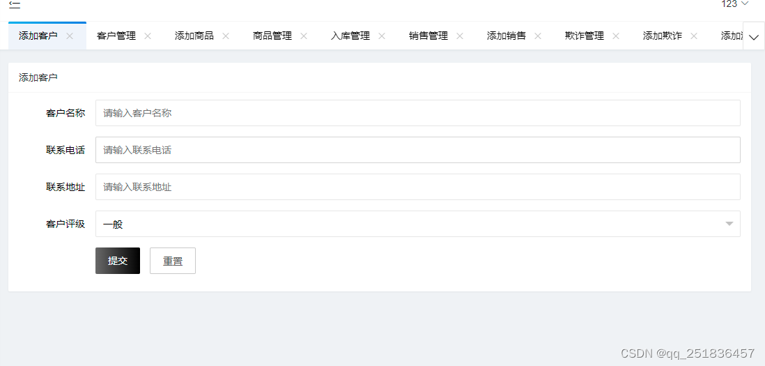Expand the tab overflow chevron menu
Viewport: 765px width, 366px height.
click(754, 36)
